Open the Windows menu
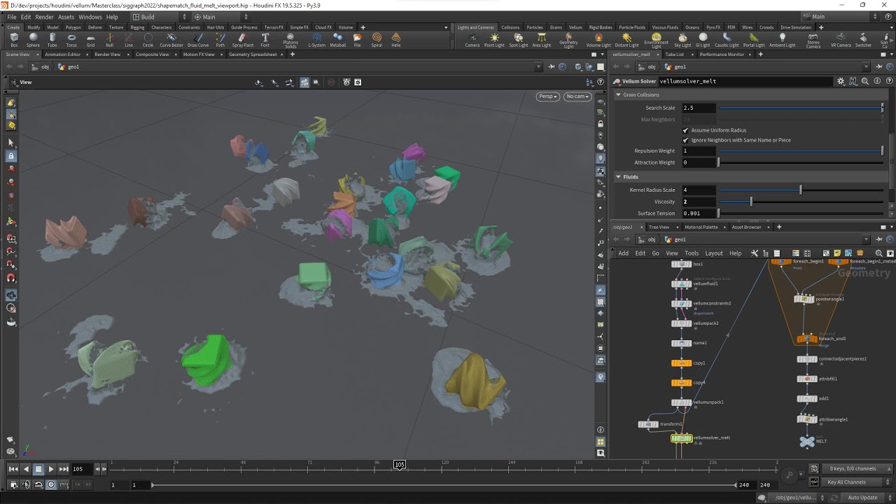 90,17
